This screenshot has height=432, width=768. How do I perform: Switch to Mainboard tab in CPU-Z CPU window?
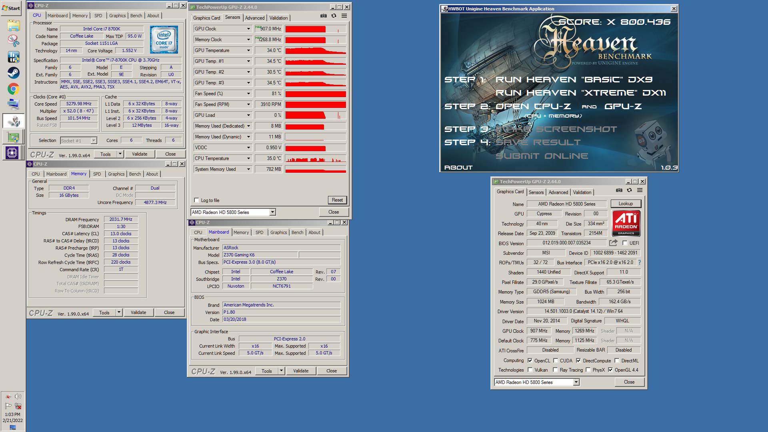tap(58, 16)
